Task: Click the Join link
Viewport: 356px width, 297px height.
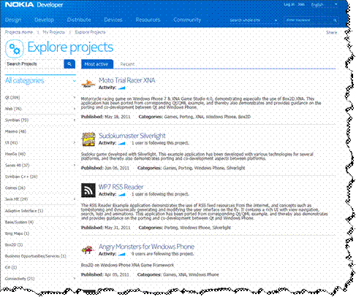Action: (301, 4)
